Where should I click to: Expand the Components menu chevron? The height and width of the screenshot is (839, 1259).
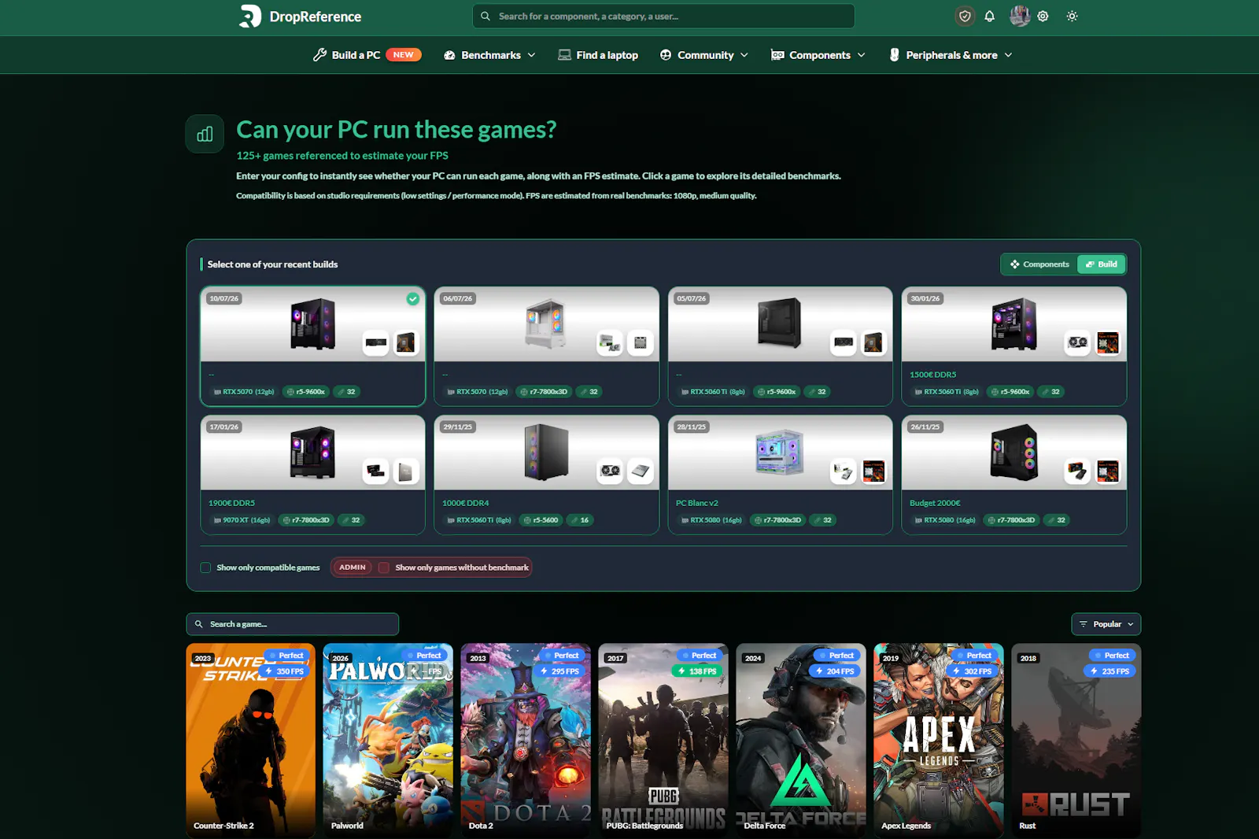(x=862, y=55)
